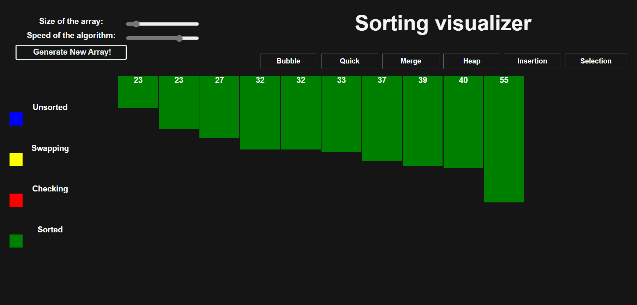Click the bar labeled 27
Screen dimensions: 637x305
[219, 107]
